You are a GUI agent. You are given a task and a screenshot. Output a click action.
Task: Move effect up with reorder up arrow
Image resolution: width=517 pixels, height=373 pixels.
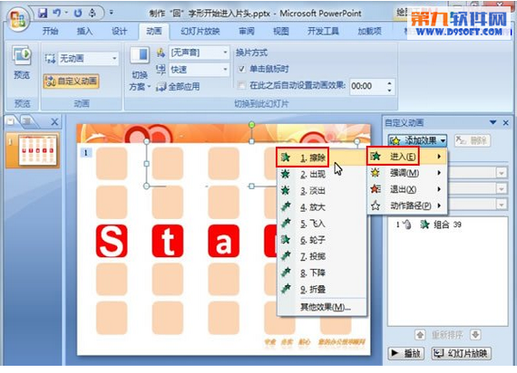tap(420, 335)
